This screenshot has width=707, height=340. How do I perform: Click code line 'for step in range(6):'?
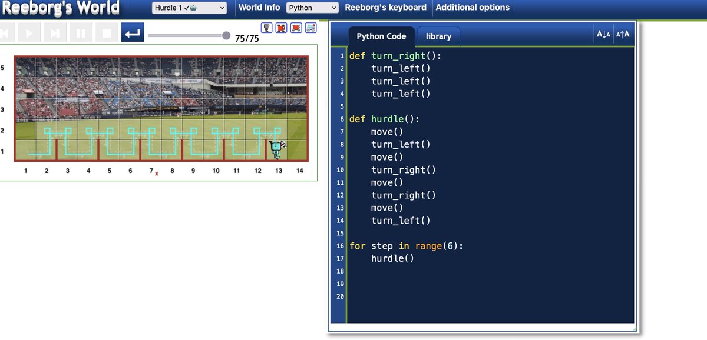pyautogui.click(x=407, y=246)
